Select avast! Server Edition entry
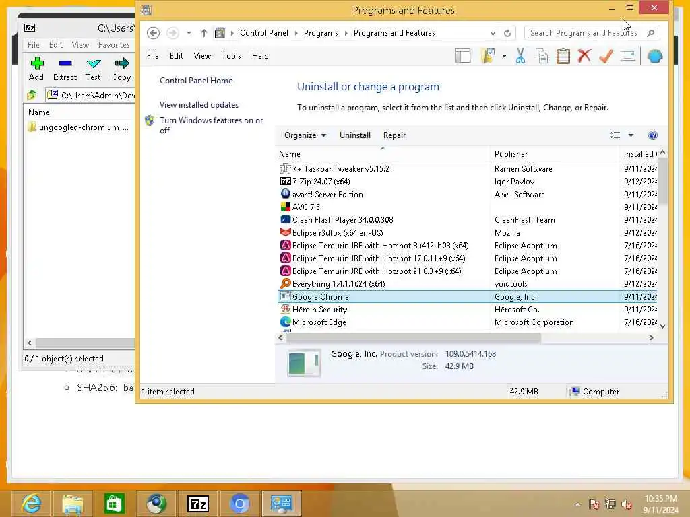Viewport: 690px width, 517px height. click(468, 195)
